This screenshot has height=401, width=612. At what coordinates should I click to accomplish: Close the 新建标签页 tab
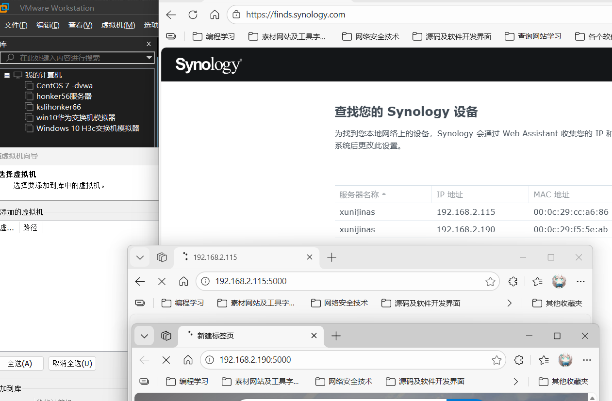tap(314, 336)
